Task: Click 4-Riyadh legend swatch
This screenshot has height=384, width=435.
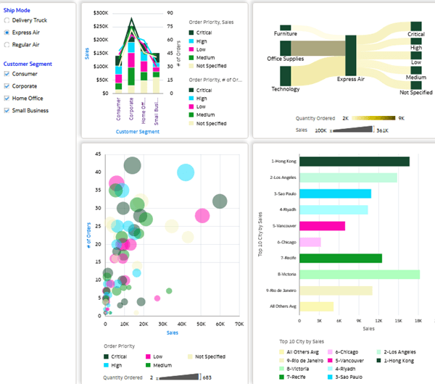Action: tap(330, 369)
